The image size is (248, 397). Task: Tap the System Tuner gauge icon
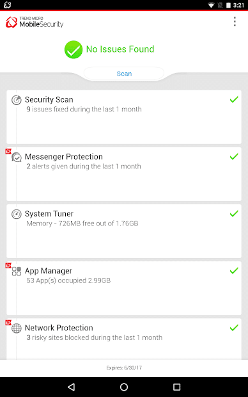(17, 215)
